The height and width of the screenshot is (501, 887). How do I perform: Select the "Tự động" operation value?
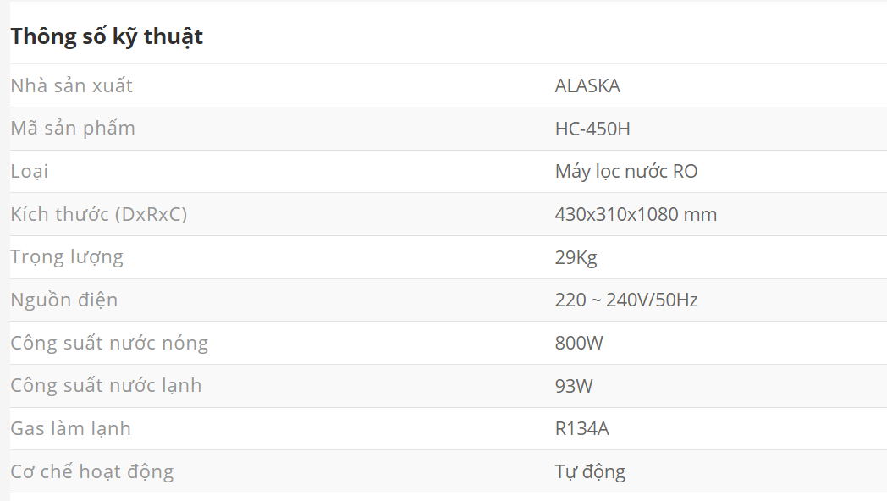(x=590, y=471)
